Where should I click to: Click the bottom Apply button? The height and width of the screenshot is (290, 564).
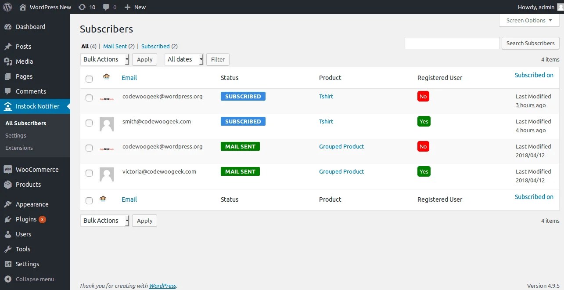(x=144, y=221)
